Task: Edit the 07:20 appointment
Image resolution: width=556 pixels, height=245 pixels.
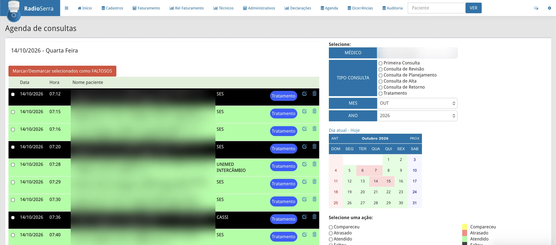Action: tap(305, 146)
